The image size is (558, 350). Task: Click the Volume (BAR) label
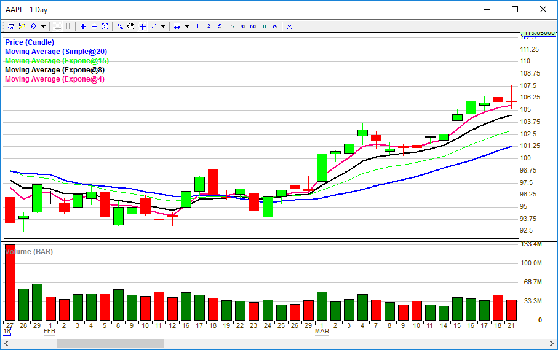[x=29, y=252]
